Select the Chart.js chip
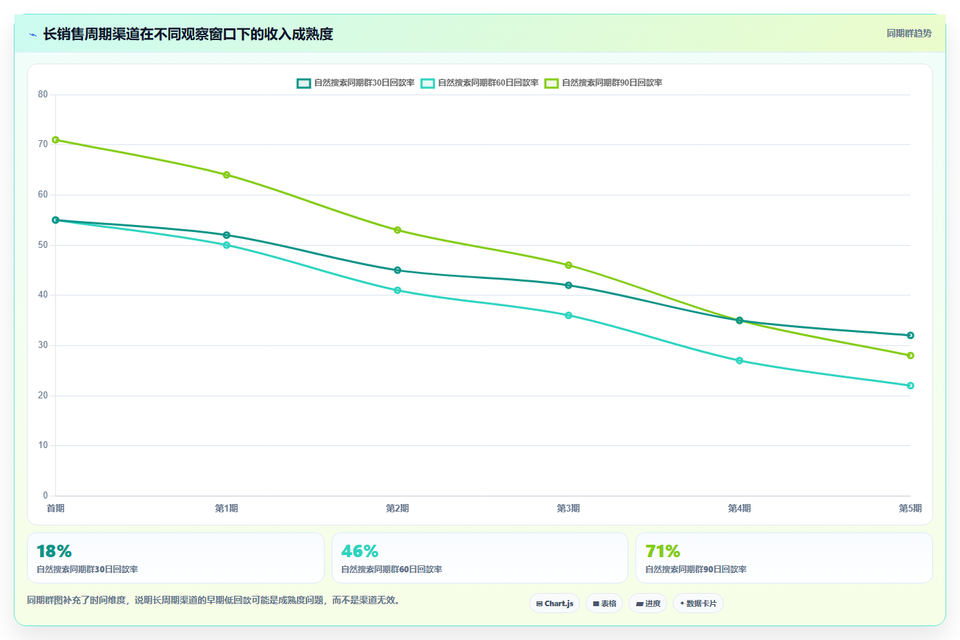Screen dimensions: 960x640 point(555,603)
